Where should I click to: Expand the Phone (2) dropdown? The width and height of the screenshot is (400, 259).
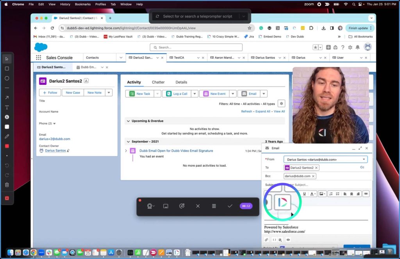coord(54,124)
